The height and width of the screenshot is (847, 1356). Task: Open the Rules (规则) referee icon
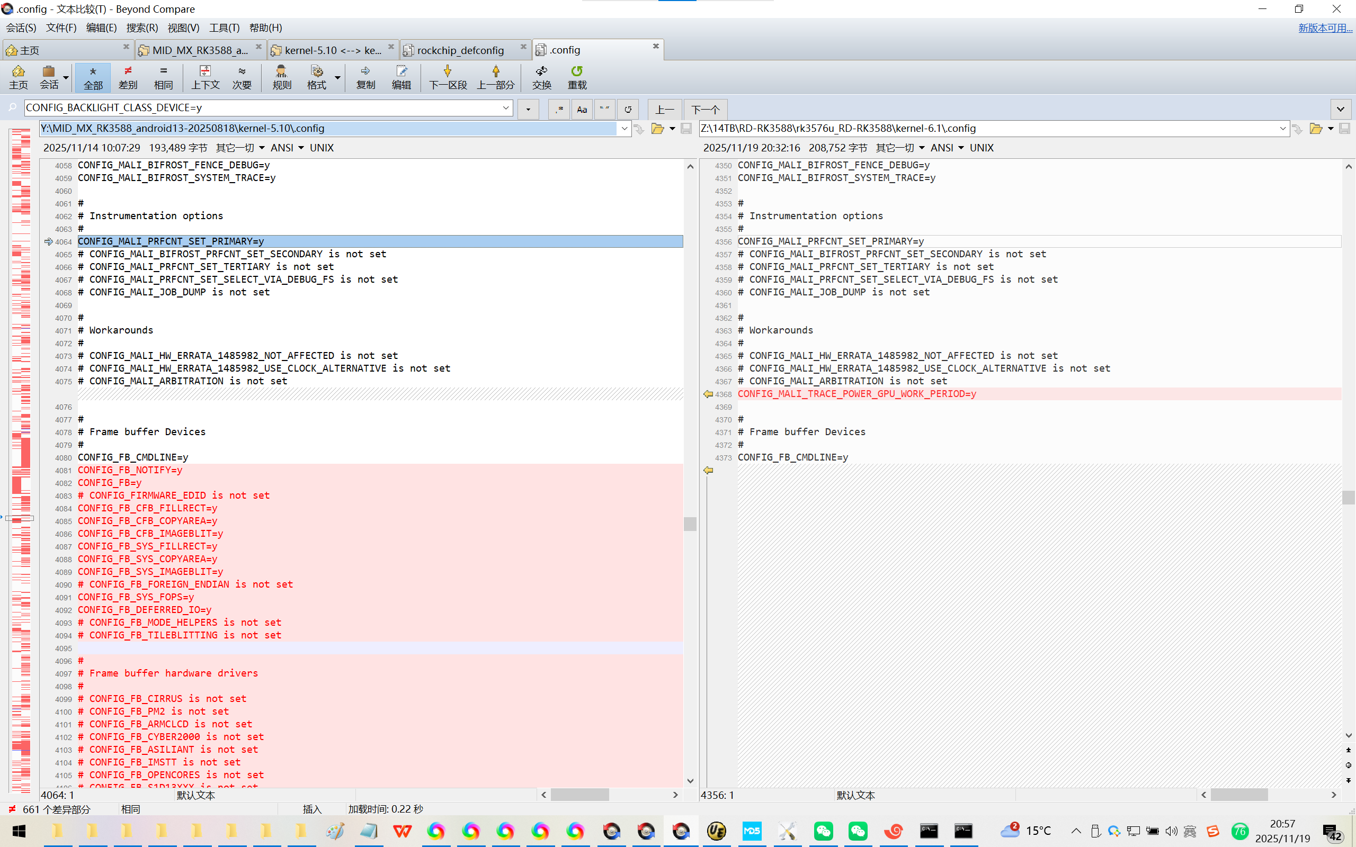point(281,71)
